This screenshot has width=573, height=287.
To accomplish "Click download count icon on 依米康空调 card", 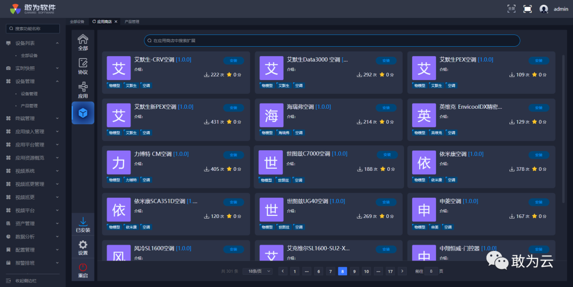I will 512,169.
